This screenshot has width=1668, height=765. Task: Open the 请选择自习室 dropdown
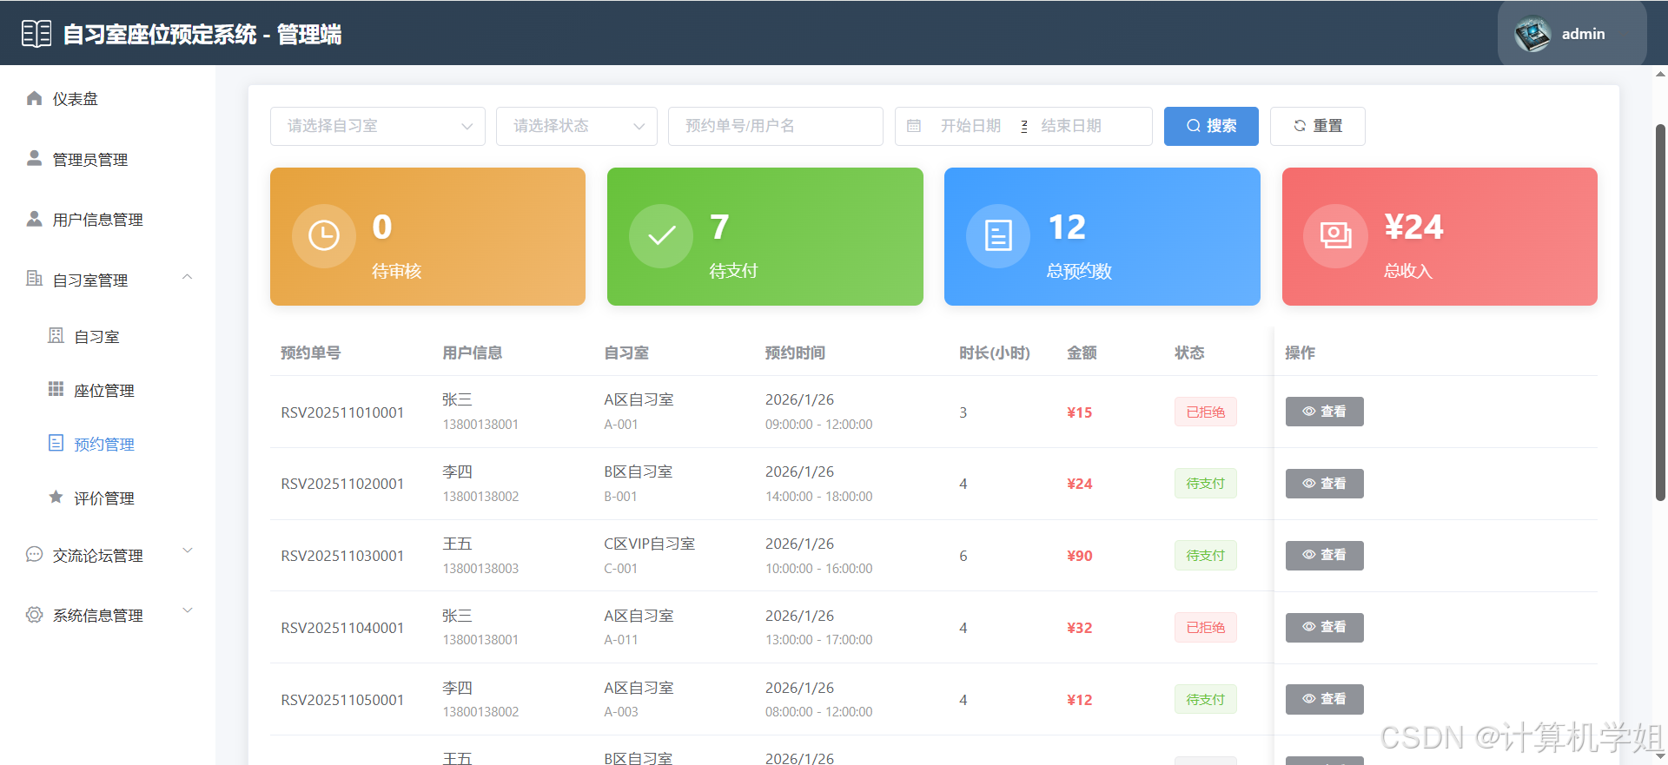click(378, 126)
